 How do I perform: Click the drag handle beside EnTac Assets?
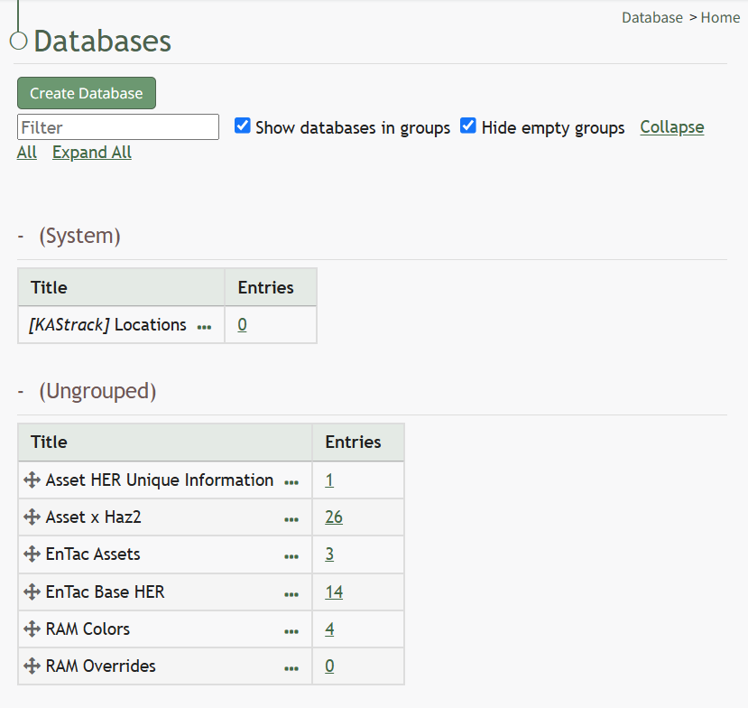(x=32, y=554)
